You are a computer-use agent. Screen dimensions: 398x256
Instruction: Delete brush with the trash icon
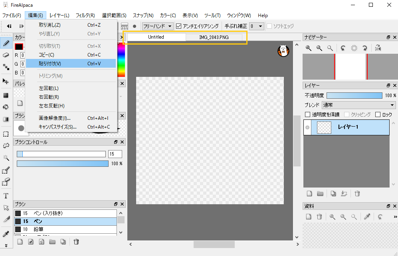click(76, 242)
